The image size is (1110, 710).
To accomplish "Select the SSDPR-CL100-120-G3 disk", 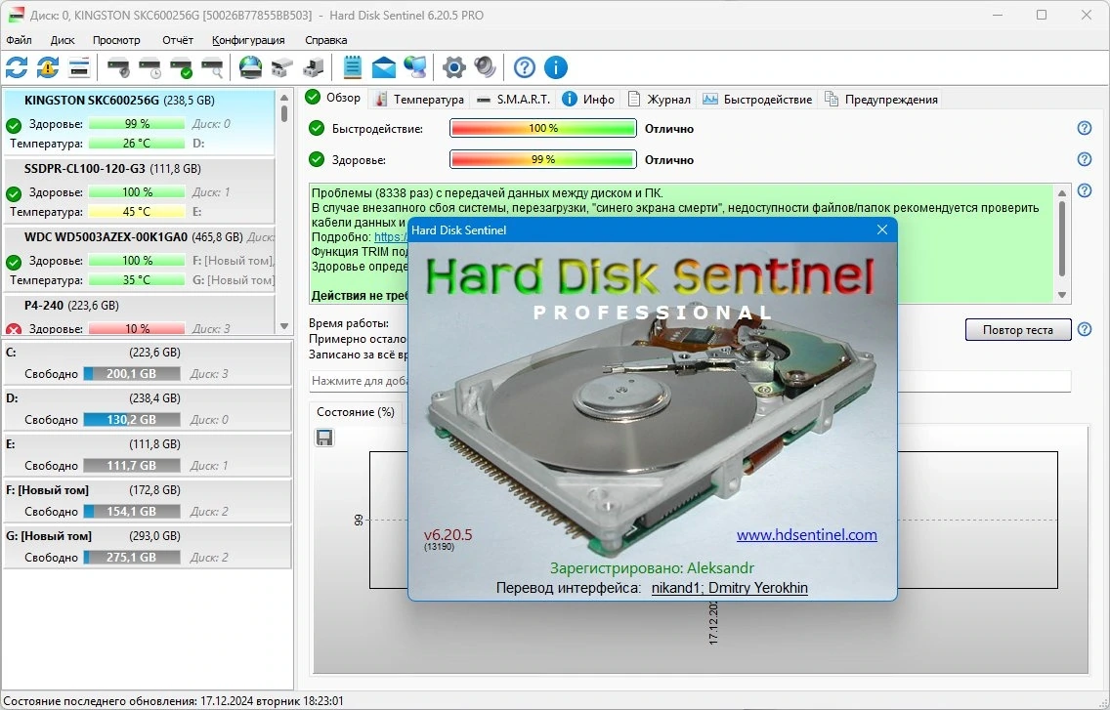I will pos(139,190).
